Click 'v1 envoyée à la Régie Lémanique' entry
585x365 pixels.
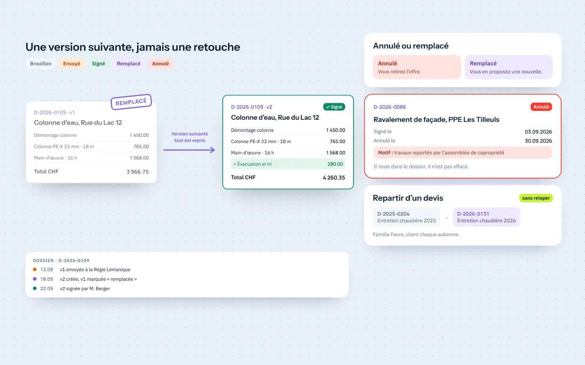[95, 270]
